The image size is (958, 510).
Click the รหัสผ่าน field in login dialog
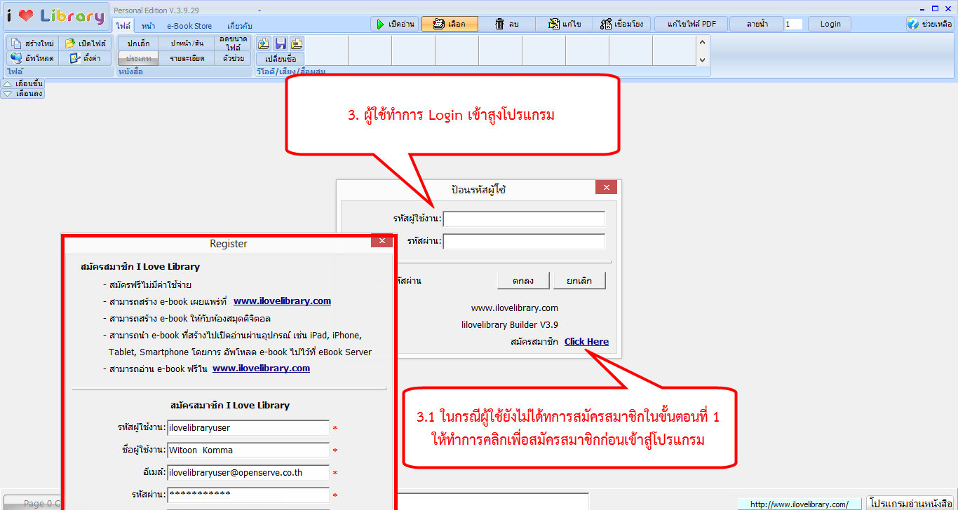click(524, 242)
